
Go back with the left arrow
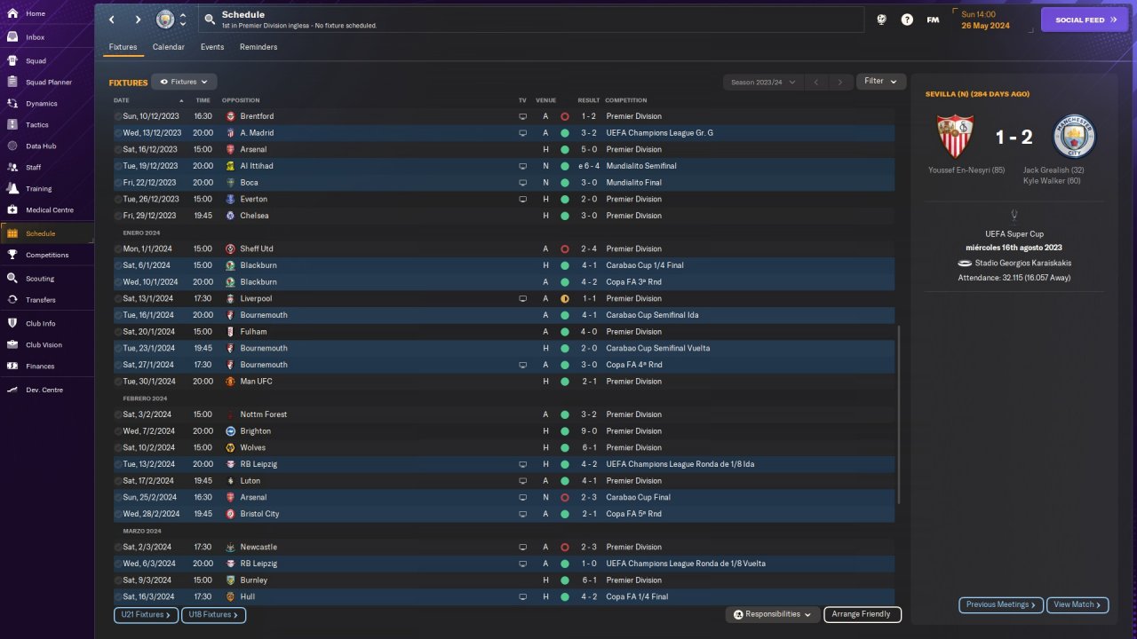111,20
